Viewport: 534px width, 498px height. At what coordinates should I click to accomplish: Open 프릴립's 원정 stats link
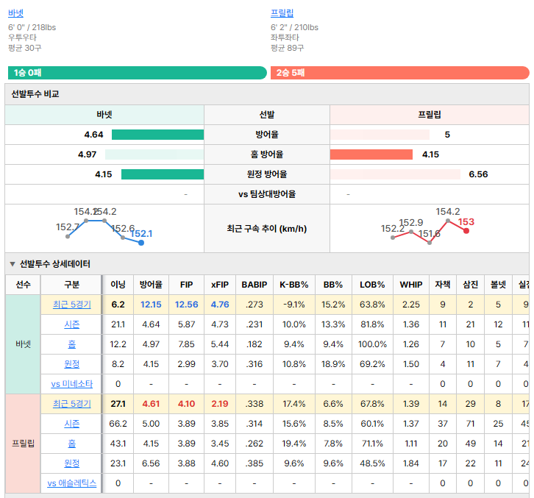pos(72,463)
